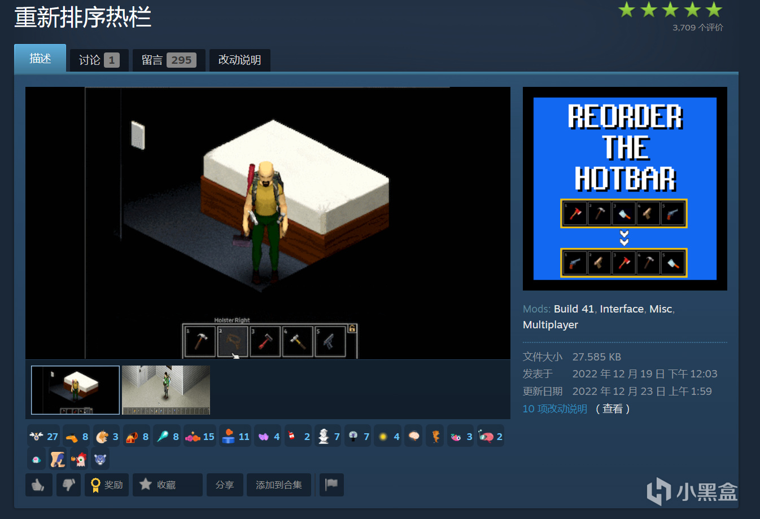
Task: Switch to the 描述 tab
Action: pos(40,58)
